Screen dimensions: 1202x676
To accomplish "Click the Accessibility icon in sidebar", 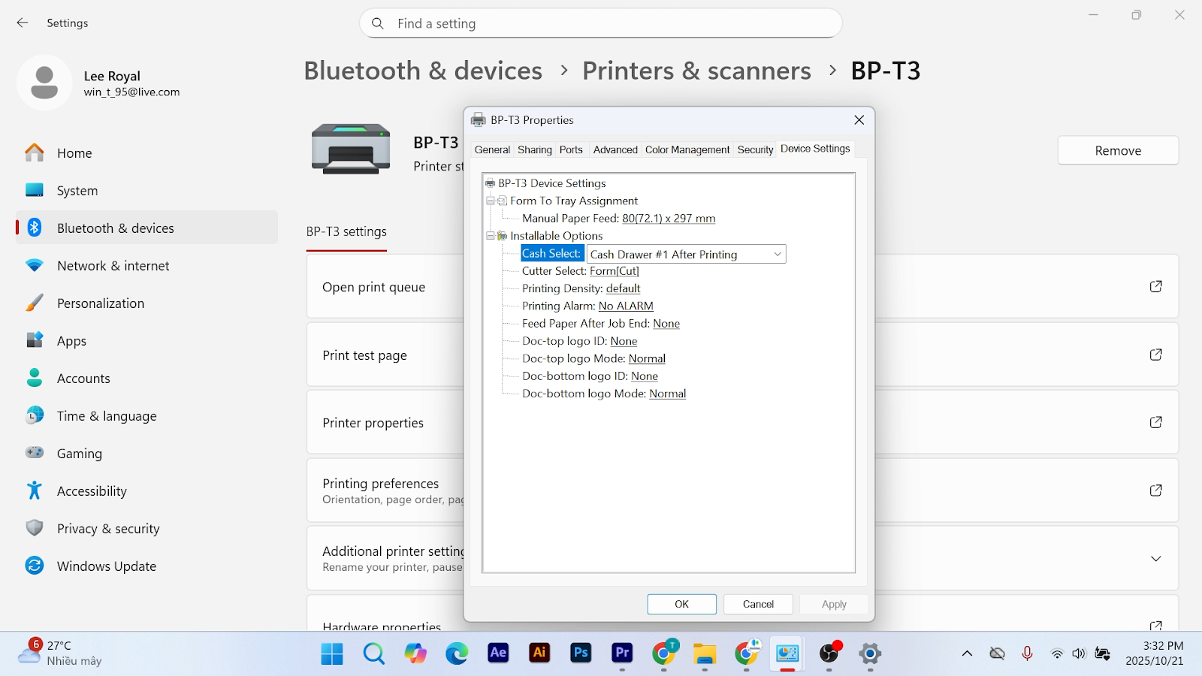I will [35, 490].
